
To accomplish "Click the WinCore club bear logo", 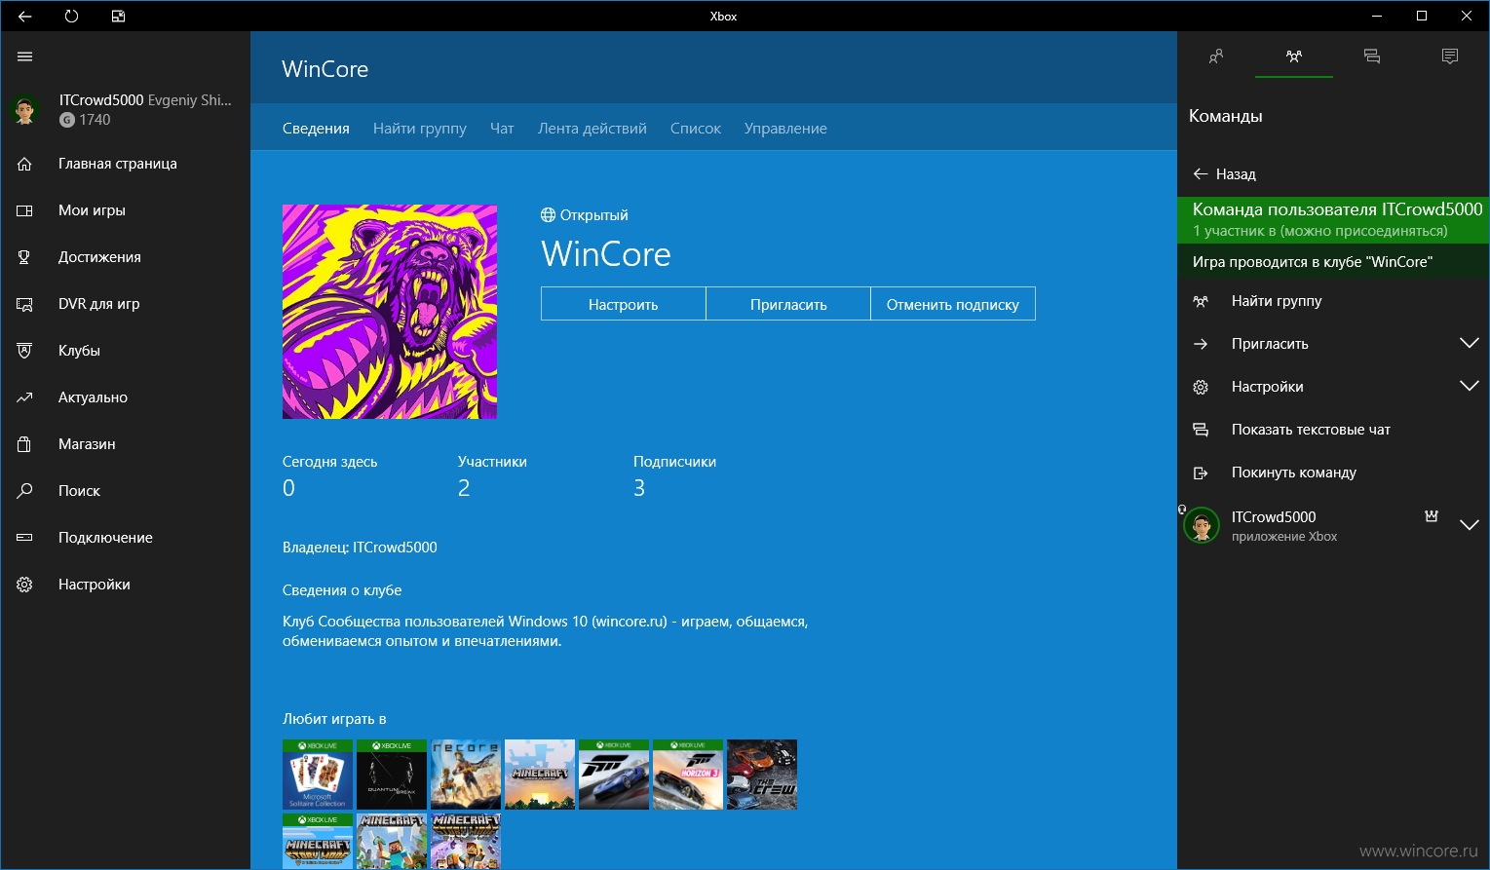I will (x=390, y=312).
